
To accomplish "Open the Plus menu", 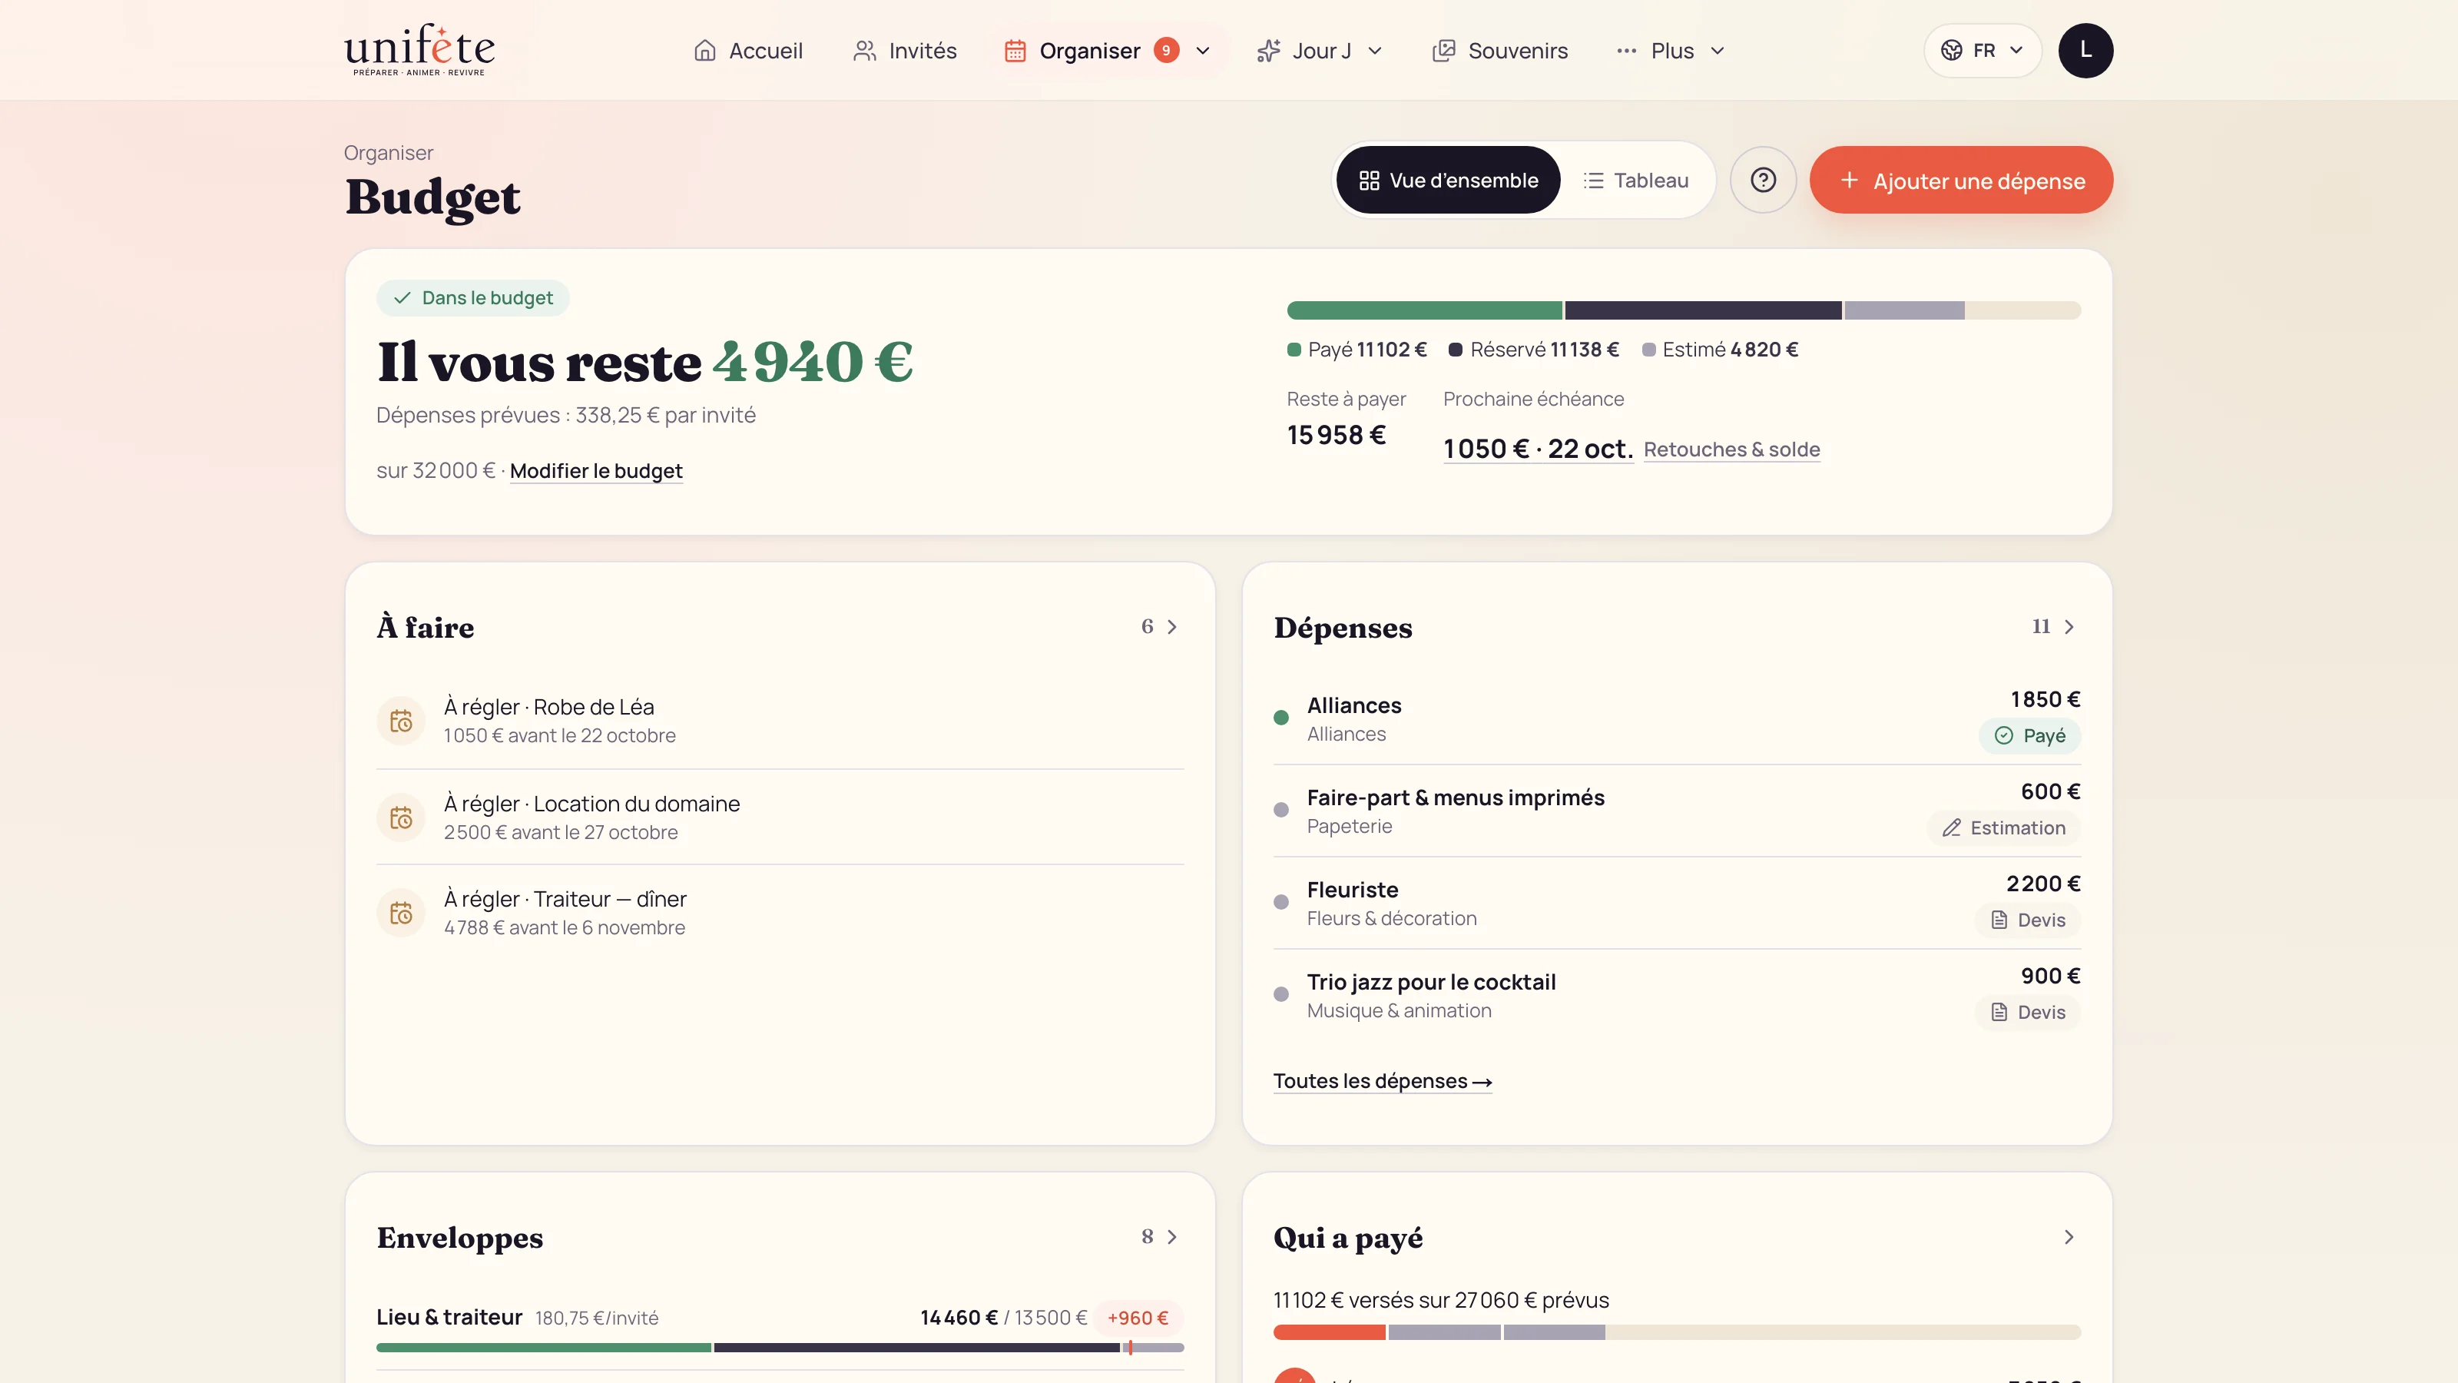I will pyautogui.click(x=1670, y=51).
